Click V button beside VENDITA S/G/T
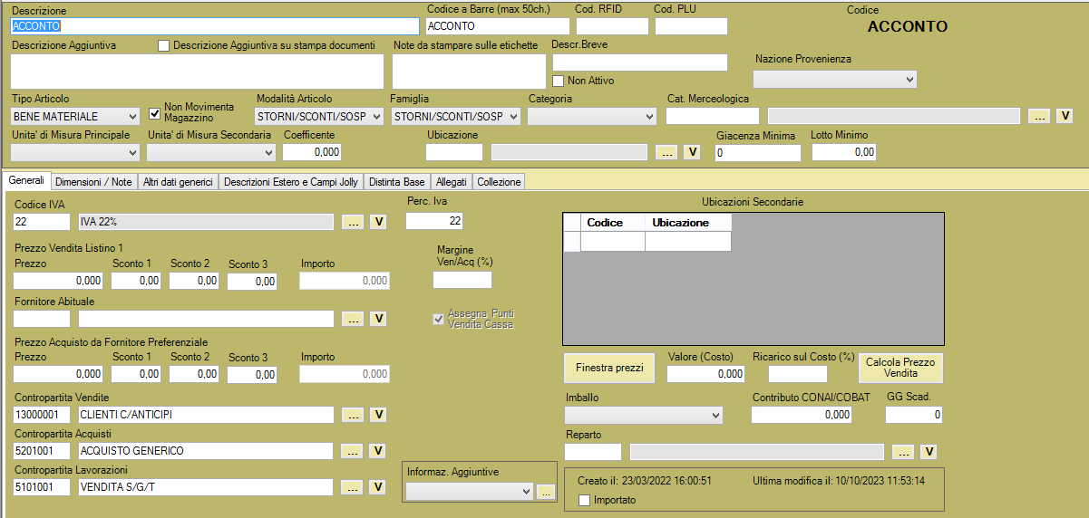Image resolution: width=1089 pixels, height=518 pixels. point(378,487)
